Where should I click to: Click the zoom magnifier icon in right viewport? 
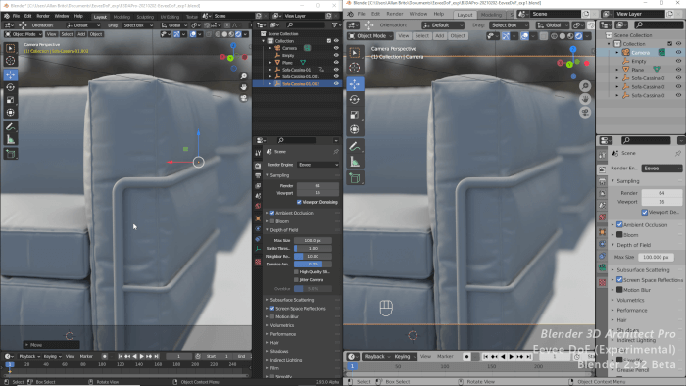pyautogui.click(x=585, y=86)
